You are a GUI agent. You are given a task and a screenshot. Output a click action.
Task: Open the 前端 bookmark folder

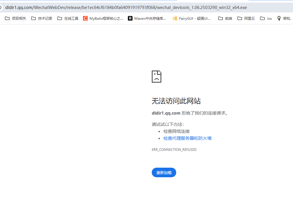tap(225, 18)
